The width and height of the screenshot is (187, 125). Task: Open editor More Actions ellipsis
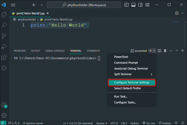[x=183, y=13]
